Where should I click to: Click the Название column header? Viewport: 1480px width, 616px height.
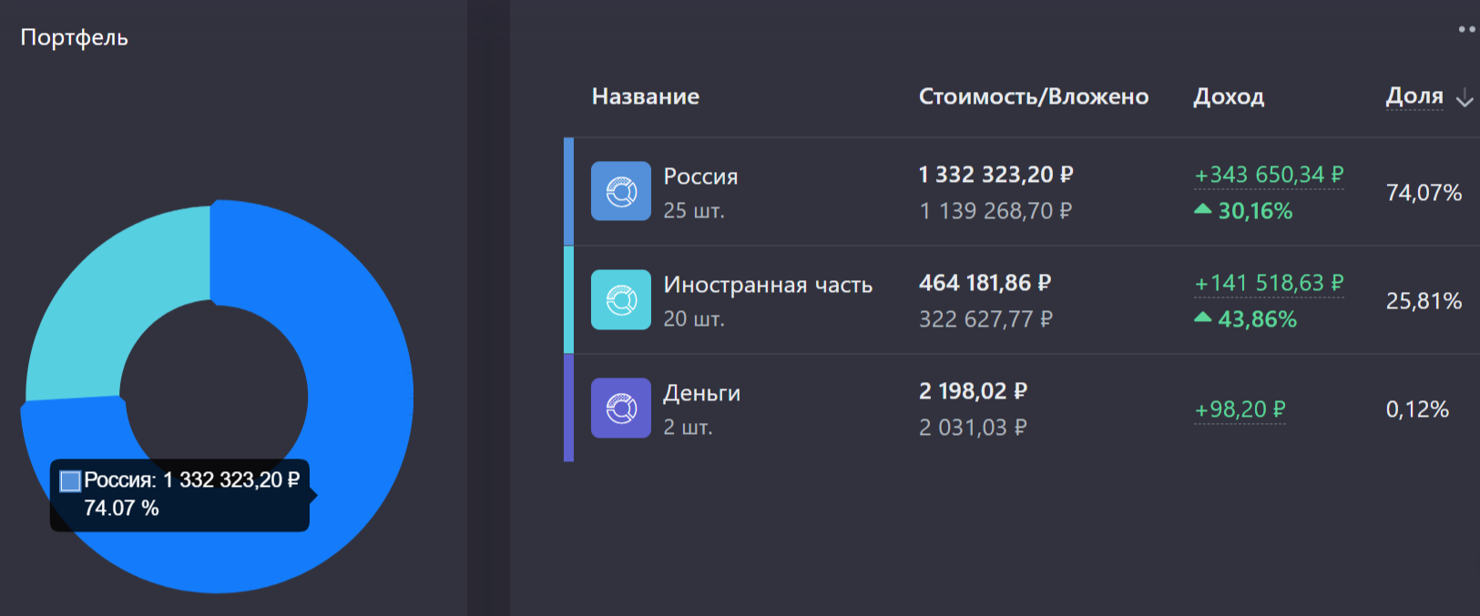point(646,96)
